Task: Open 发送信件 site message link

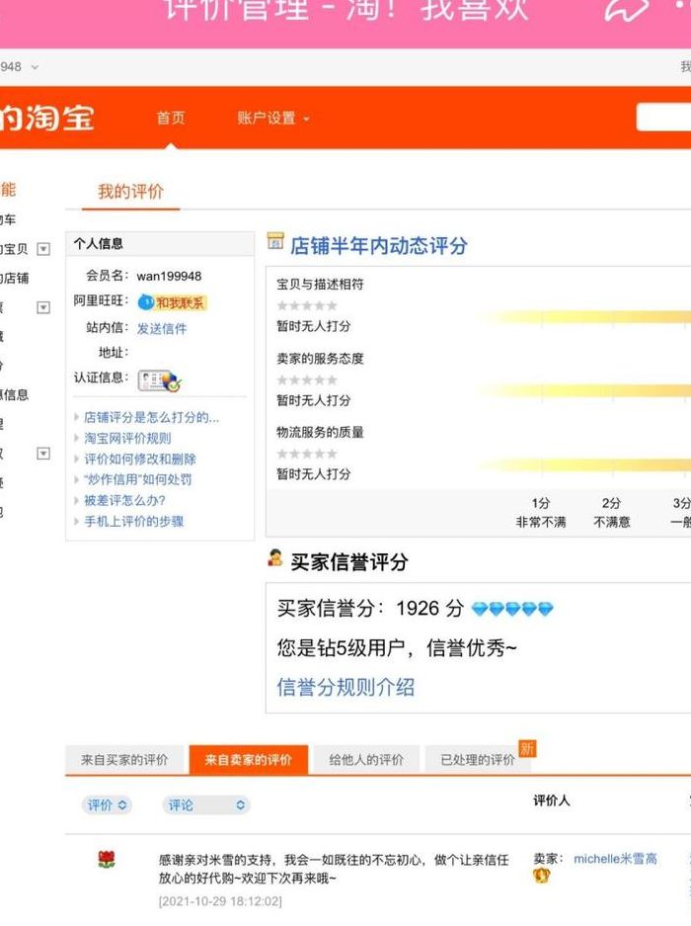Action: (162, 328)
